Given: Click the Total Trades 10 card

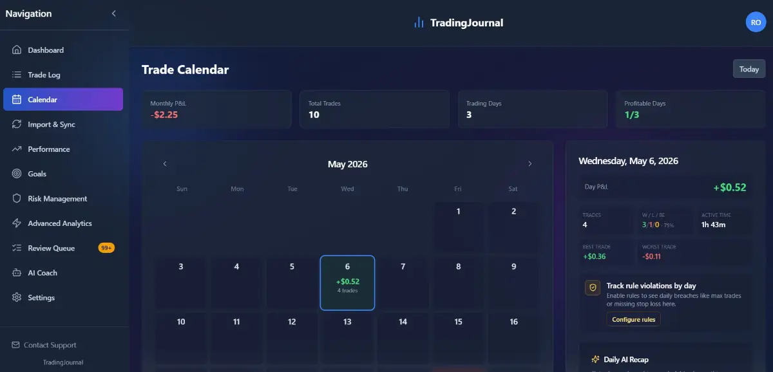Looking at the screenshot, I should point(374,109).
